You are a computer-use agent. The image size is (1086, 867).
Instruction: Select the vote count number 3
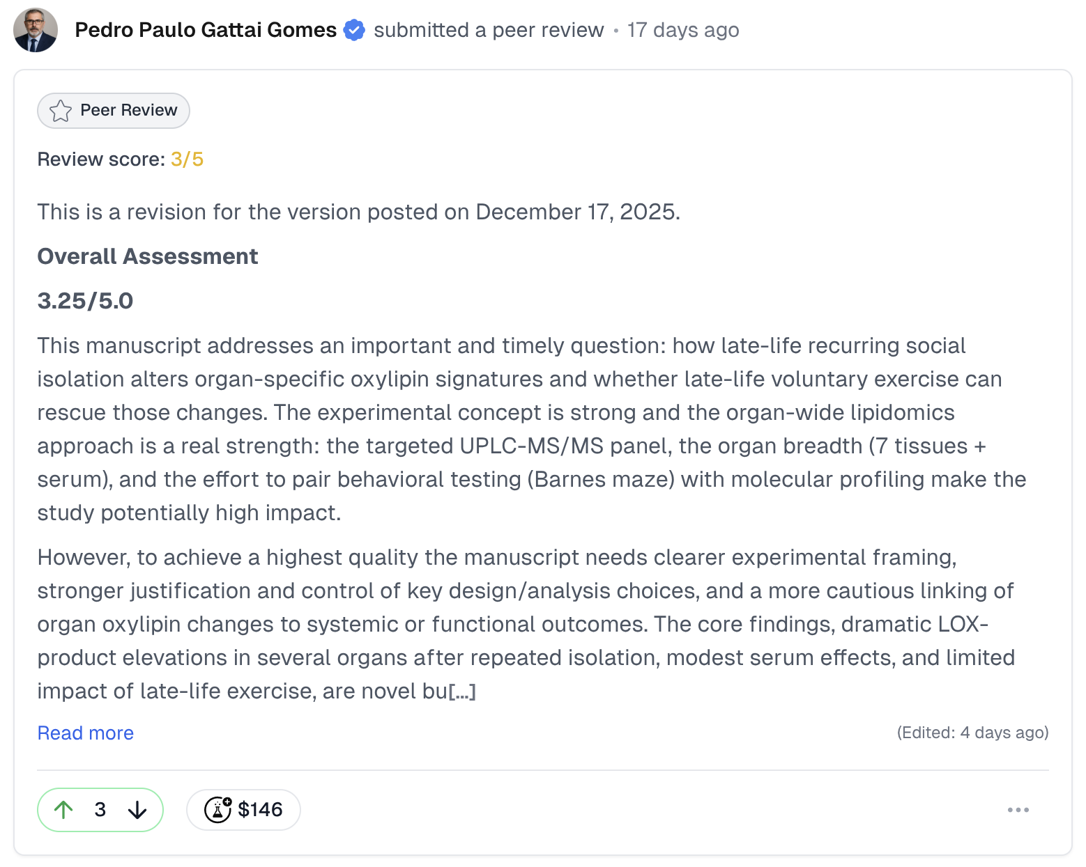point(100,810)
